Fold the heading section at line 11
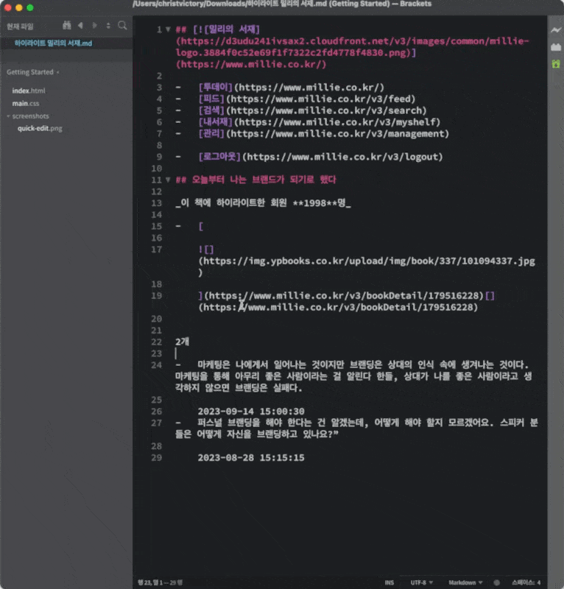The image size is (564, 589). click(168, 180)
